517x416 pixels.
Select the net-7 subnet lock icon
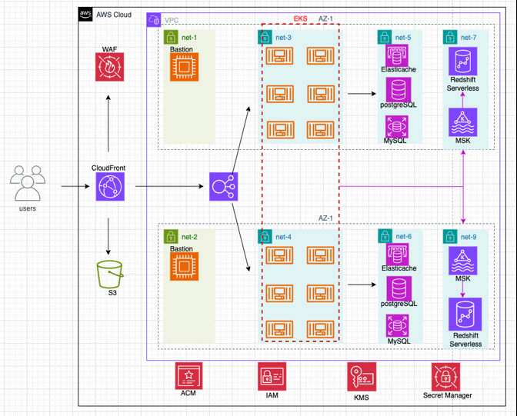tap(450, 37)
